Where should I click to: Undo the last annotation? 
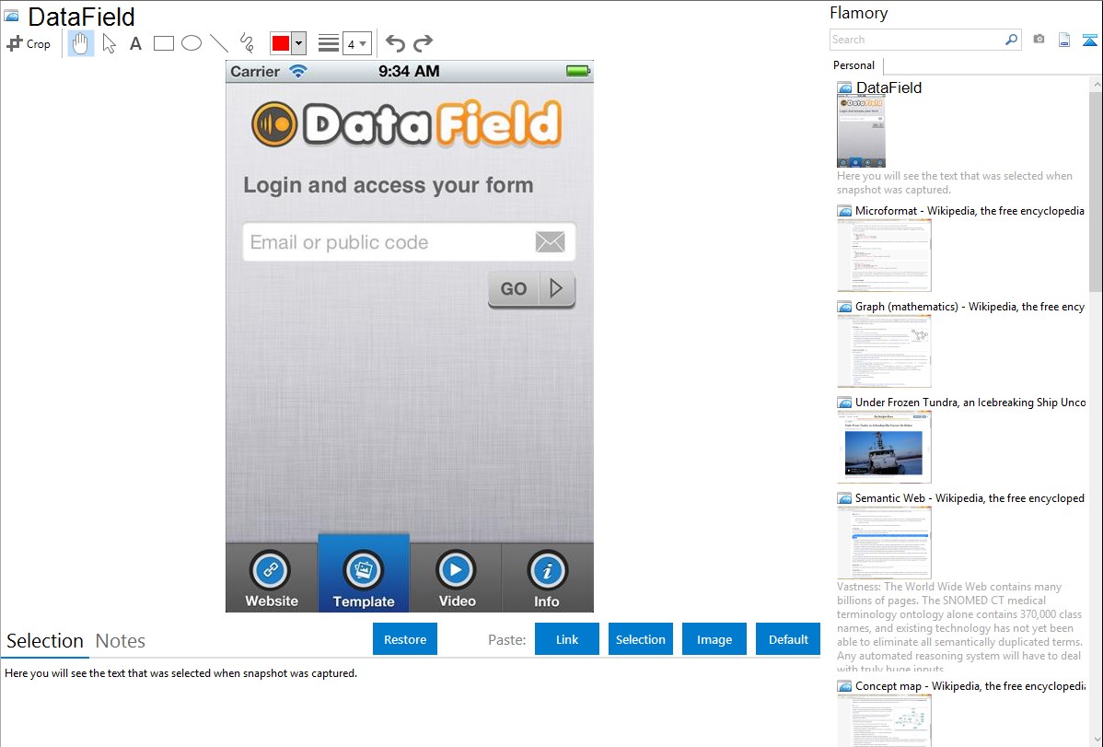(395, 43)
